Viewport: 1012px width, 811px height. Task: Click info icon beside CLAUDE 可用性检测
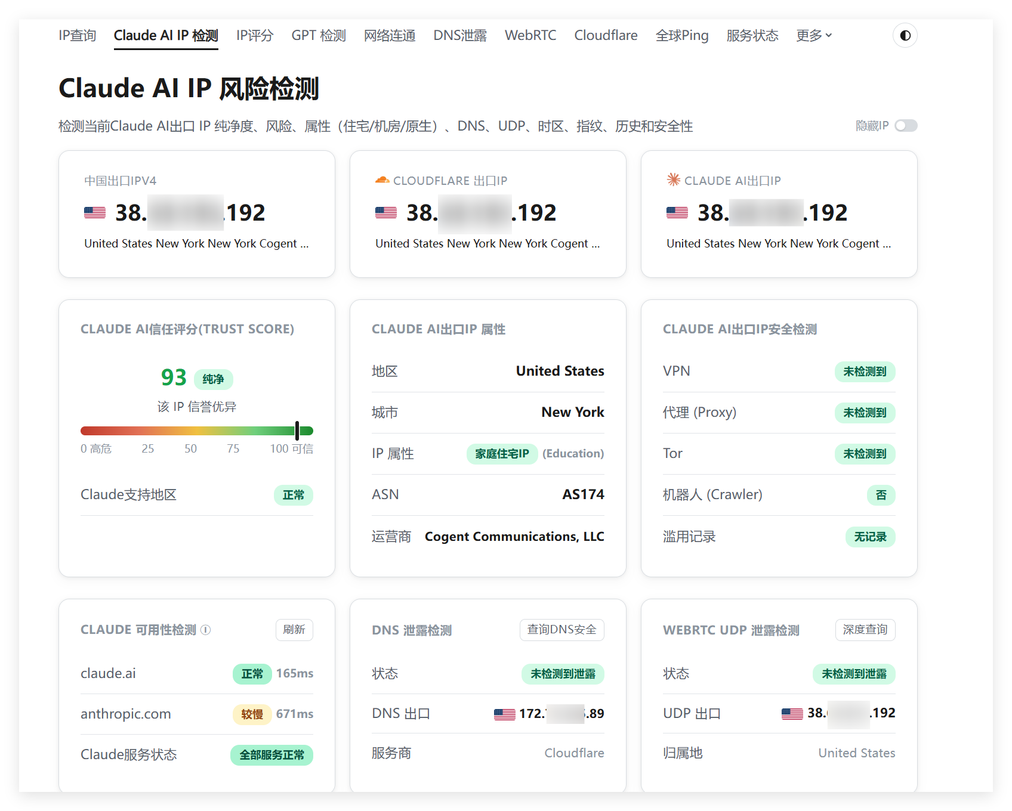[205, 630]
